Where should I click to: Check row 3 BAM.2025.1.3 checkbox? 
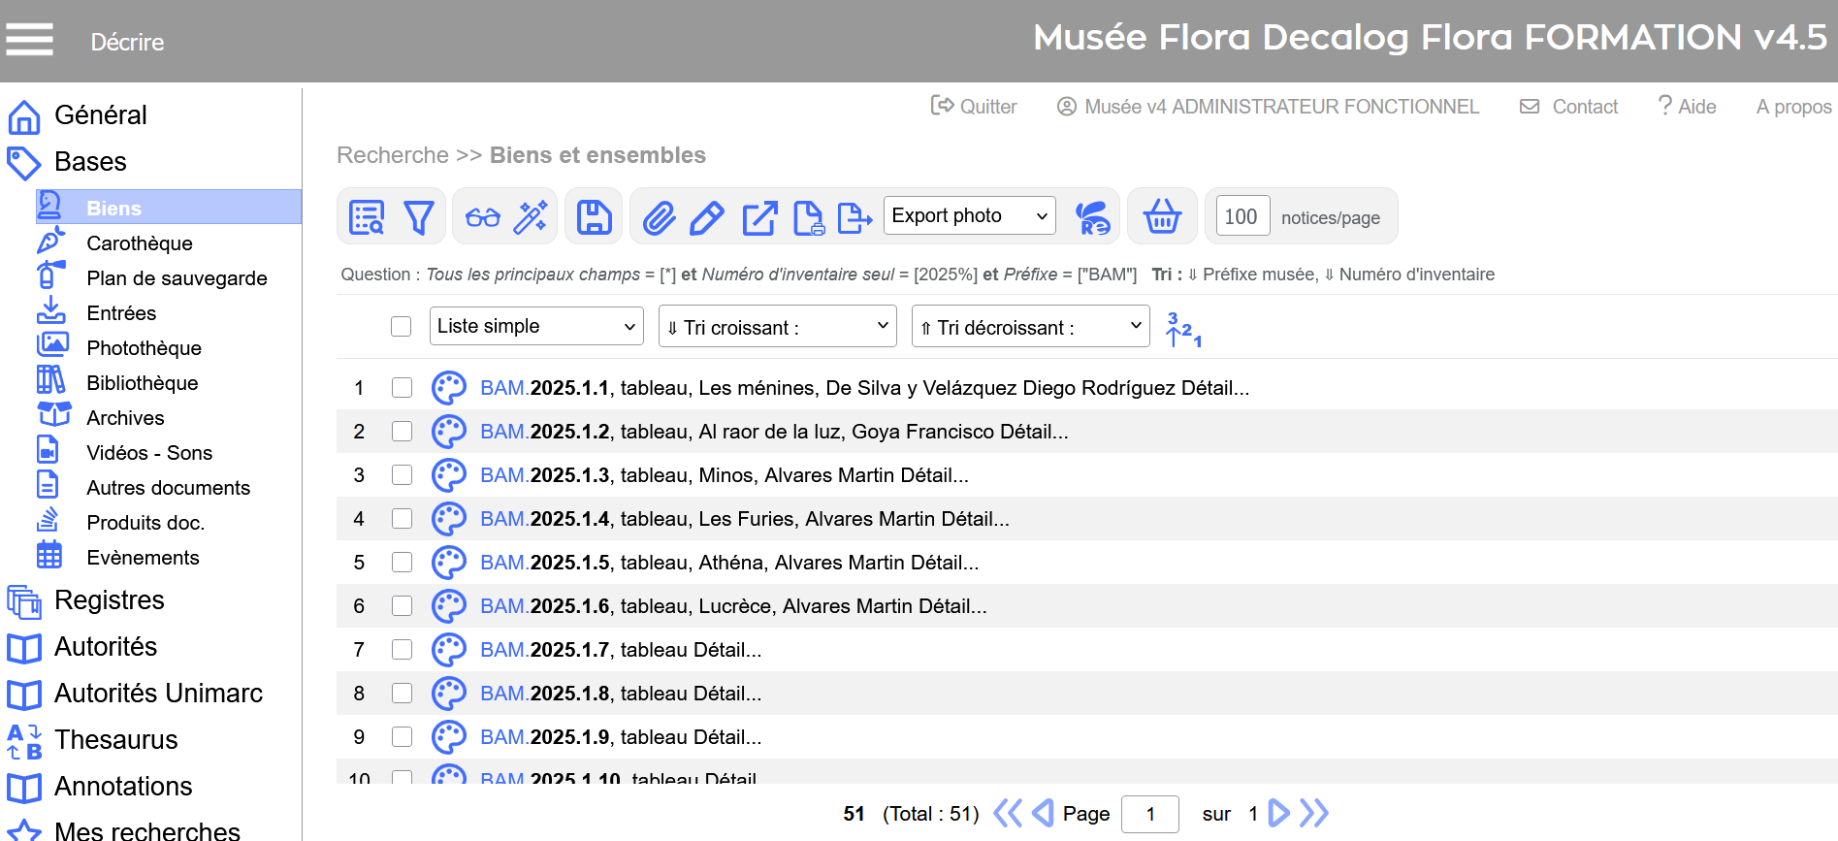402,475
